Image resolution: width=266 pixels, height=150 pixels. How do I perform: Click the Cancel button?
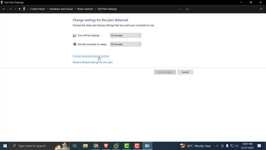(185, 72)
